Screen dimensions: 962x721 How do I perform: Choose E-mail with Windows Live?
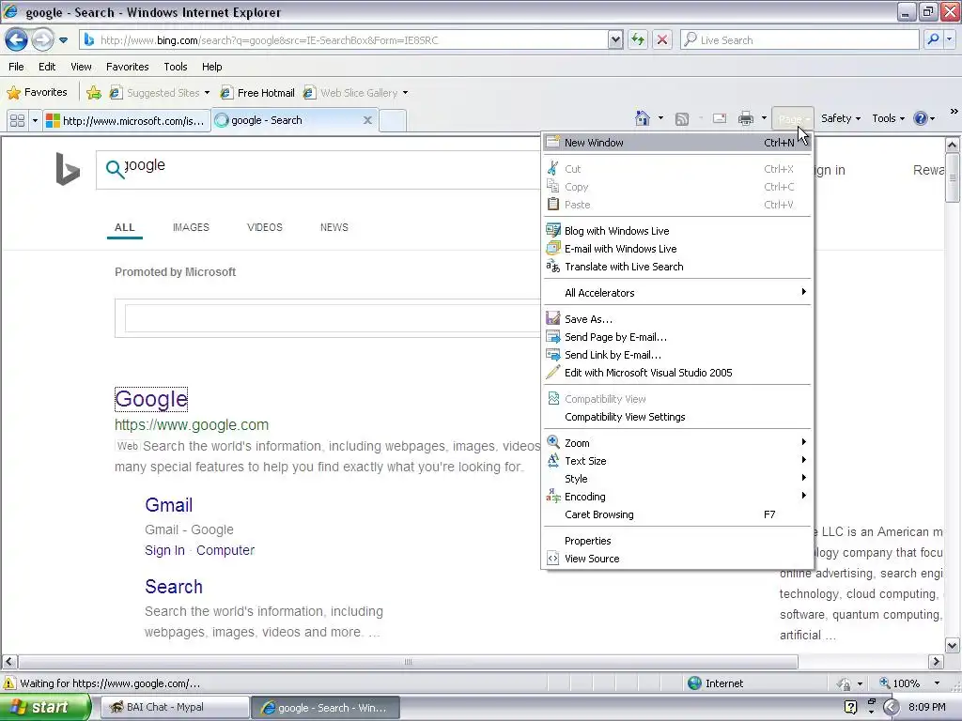coord(676,249)
